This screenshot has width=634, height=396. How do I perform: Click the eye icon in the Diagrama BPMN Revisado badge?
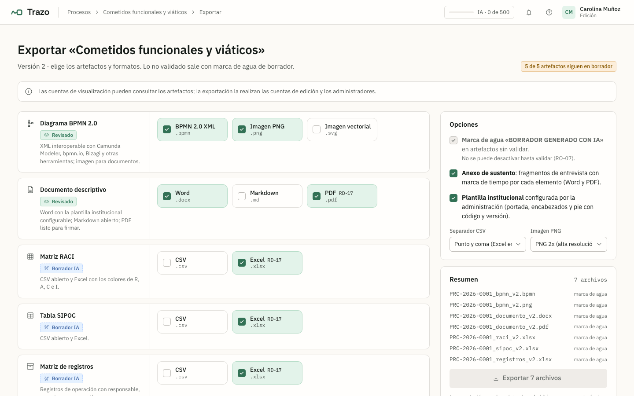click(46, 135)
